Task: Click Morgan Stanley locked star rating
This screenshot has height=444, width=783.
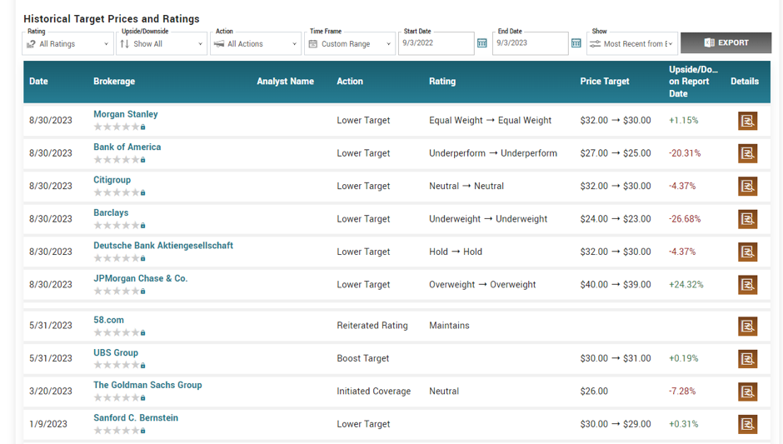Action: click(x=119, y=127)
